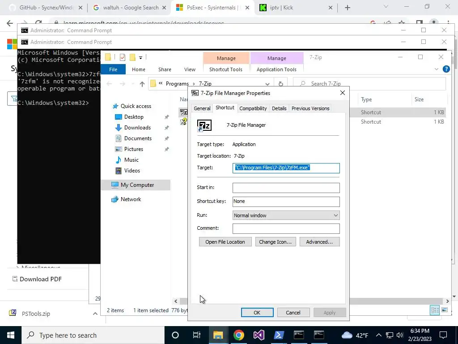This screenshot has height=344, width=458.
Task: Open the Cortana circle icon
Action: [x=175, y=335]
